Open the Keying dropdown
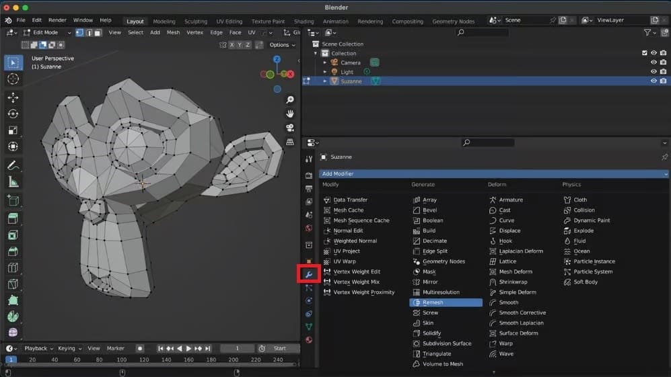 (x=69, y=348)
